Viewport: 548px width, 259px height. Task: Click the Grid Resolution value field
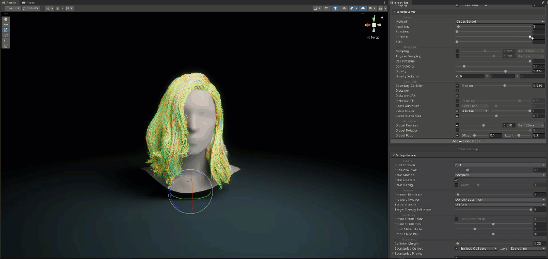(x=539, y=170)
